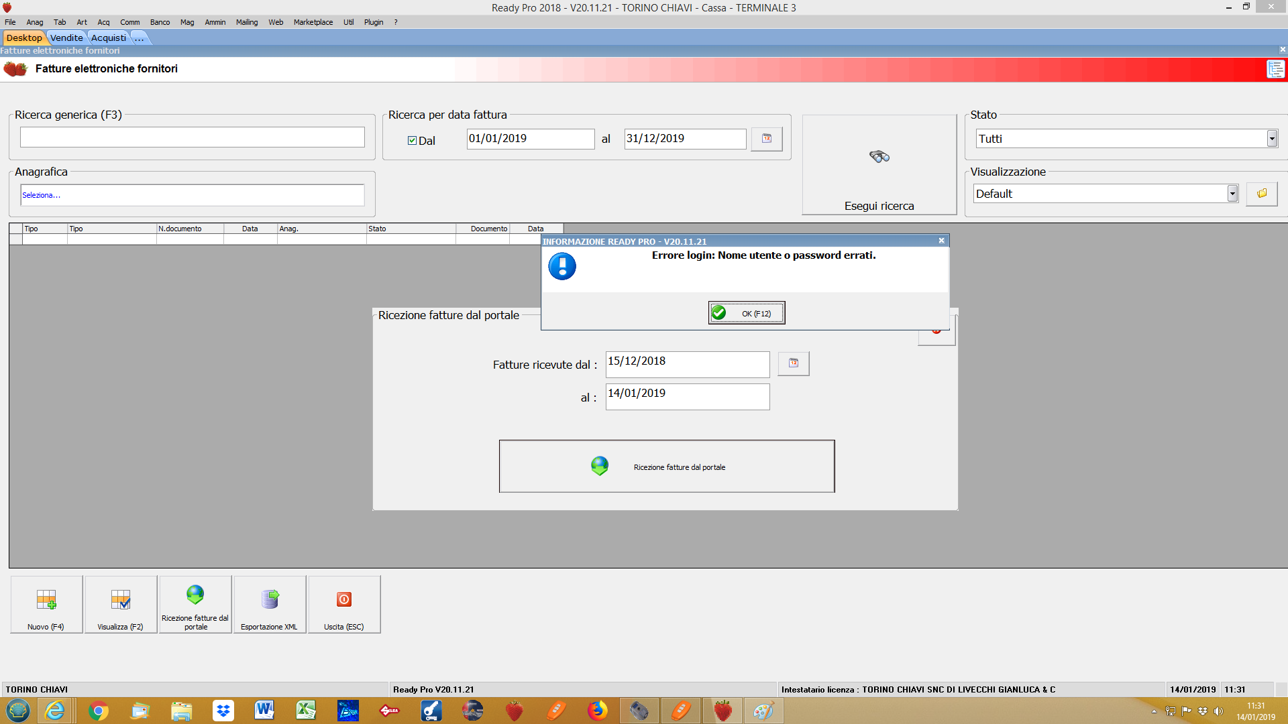The image size is (1288, 724).
Task: Click Ricezione fatture dal portale toolbar button
Action: point(195,604)
